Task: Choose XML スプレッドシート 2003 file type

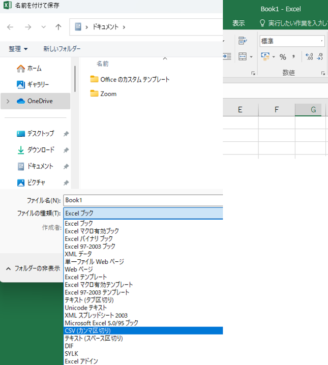Action: [x=143, y=315]
